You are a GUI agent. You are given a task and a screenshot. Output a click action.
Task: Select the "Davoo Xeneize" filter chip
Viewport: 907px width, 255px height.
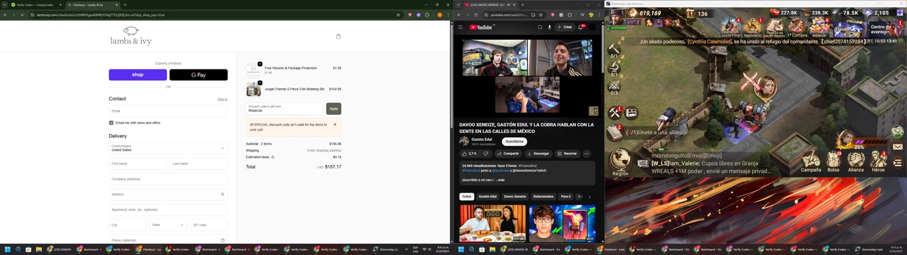(515, 196)
